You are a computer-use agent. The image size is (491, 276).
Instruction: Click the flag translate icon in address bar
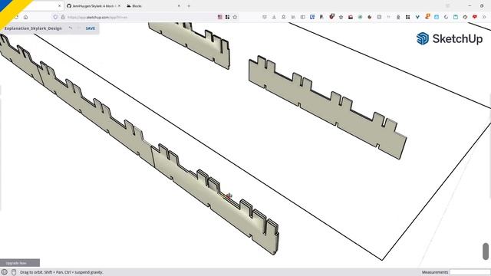tap(220, 17)
